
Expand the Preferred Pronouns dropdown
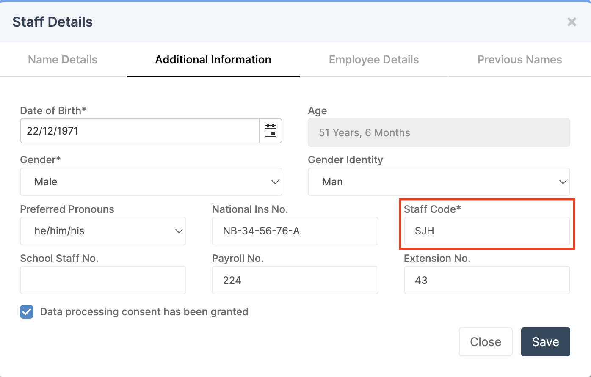pyautogui.click(x=103, y=231)
